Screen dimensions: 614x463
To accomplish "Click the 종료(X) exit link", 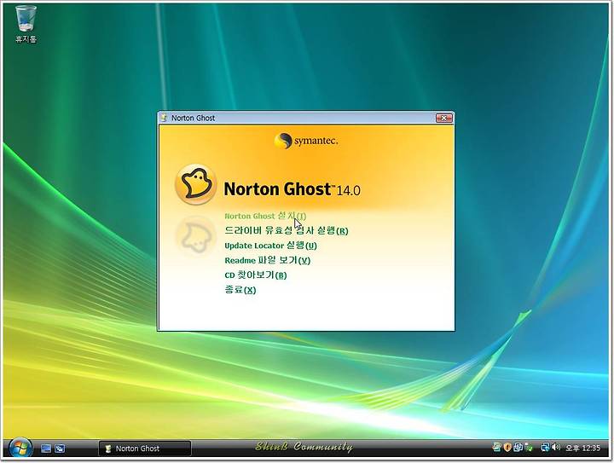I will tap(240, 290).
